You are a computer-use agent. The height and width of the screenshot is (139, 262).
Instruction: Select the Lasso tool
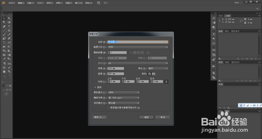coord(9,22)
